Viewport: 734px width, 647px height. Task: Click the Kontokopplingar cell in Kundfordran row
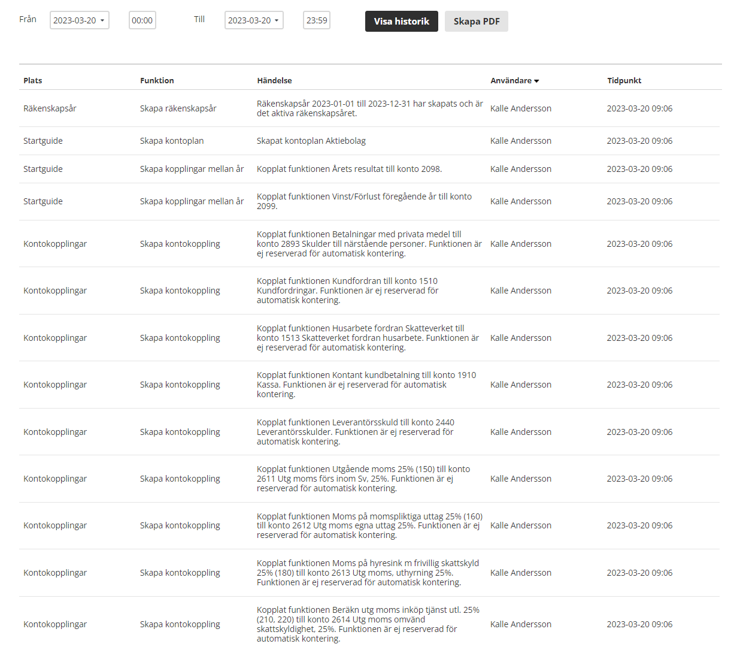click(x=55, y=291)
